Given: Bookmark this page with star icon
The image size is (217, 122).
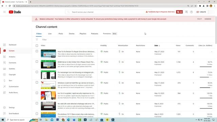Looking at the screenshot, I should coord(196,6).
